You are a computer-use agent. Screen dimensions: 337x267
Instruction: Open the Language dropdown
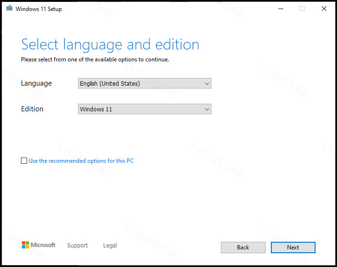(145, 83)
